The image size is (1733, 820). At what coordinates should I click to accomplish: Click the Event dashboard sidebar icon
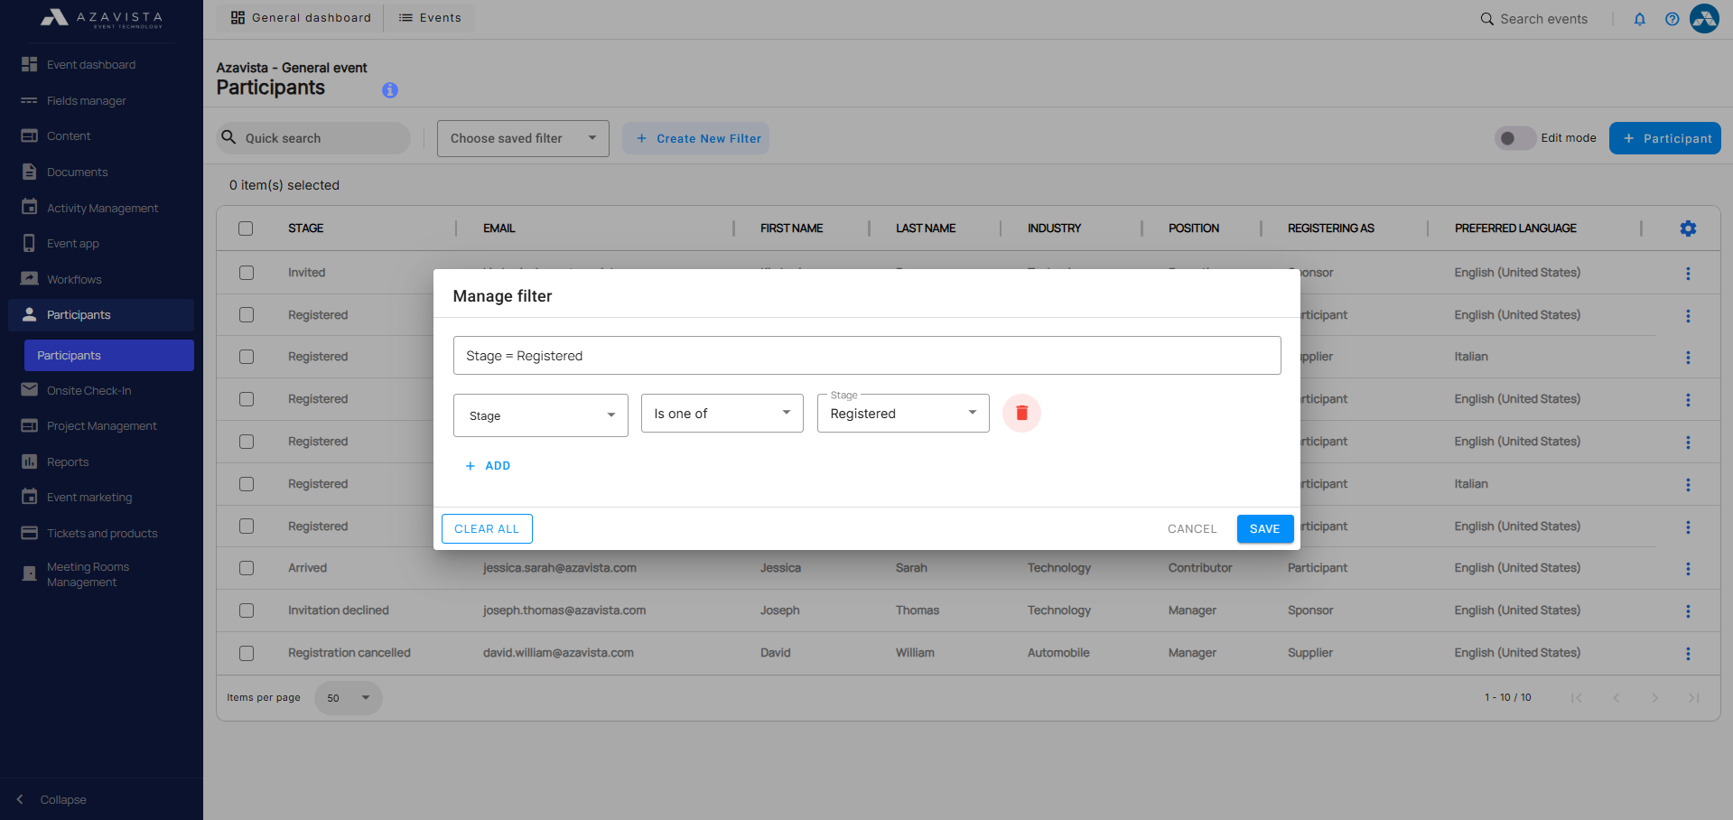coord(29,64)
